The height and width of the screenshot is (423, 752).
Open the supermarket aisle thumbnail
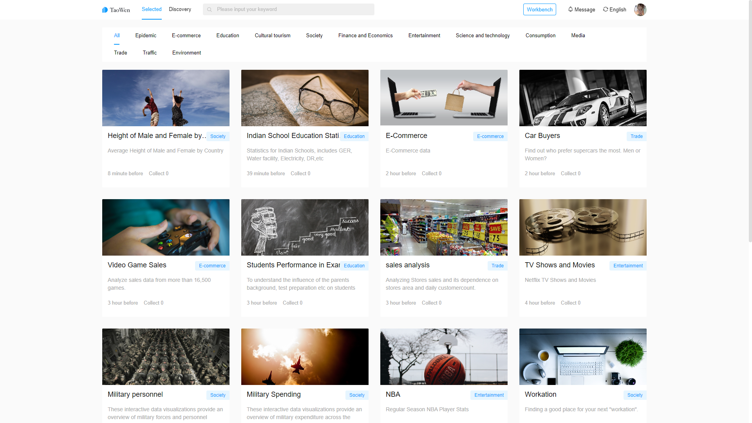pos(444,227)
